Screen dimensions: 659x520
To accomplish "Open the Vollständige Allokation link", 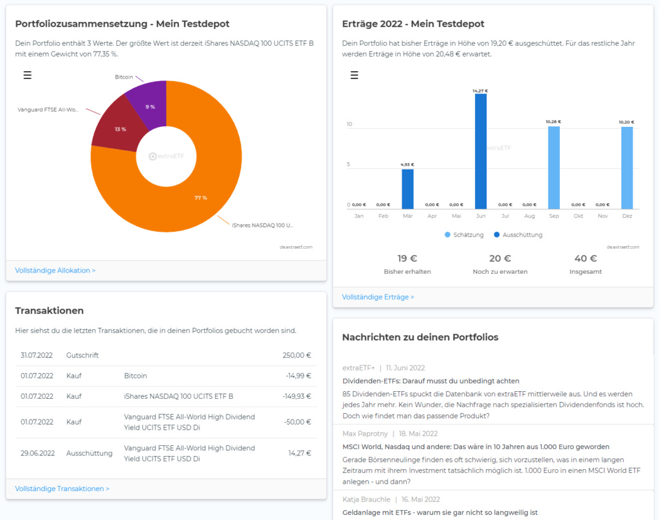I will click(x=55, y=270).
